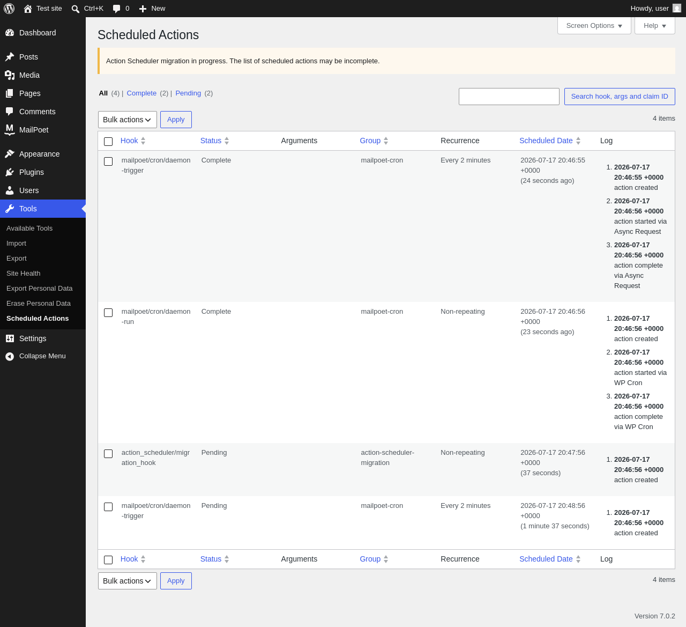Open Site Health submenu item

coord(23,274)
